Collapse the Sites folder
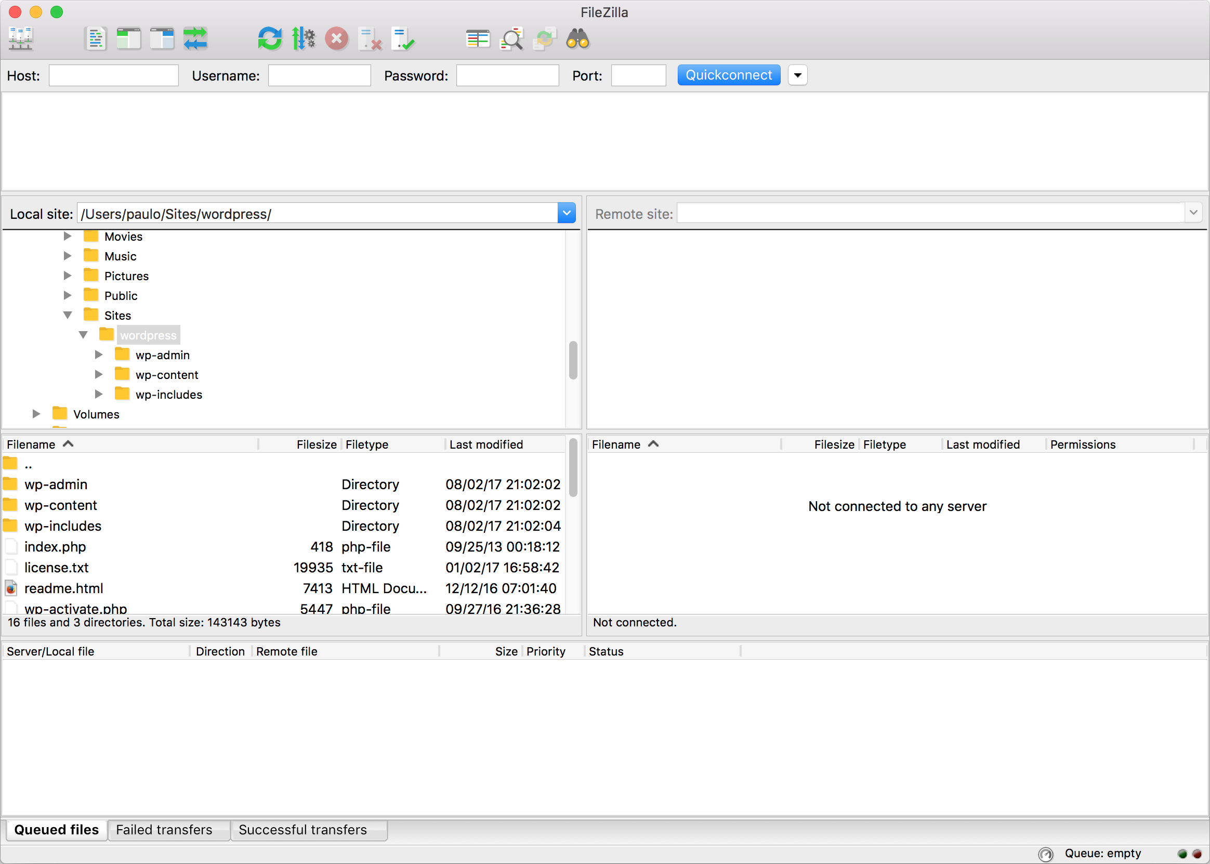The image size is (1210, 864). [x=68, y=315]
